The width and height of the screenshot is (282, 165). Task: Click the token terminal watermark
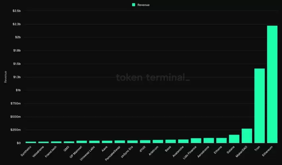coord(153,78)
